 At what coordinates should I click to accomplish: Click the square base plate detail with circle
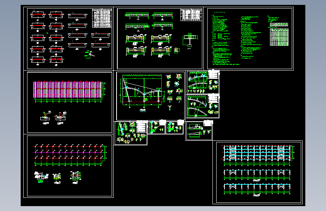(76, 176)
